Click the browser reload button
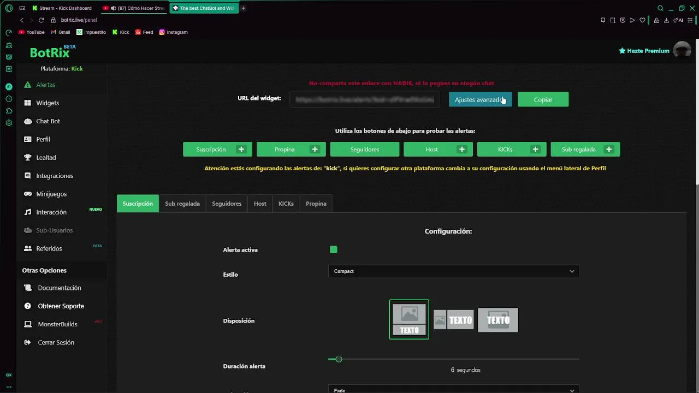 [x=41, y=20]
